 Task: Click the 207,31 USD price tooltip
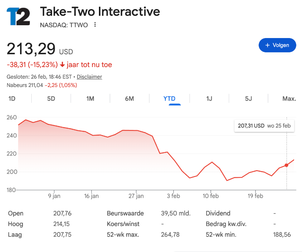[264, 126]
